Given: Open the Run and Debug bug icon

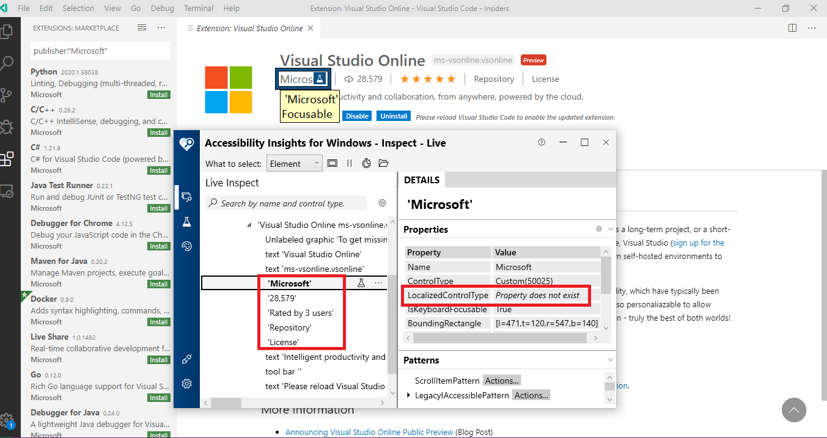Looking at the screenshot, I should coord(9,126).
